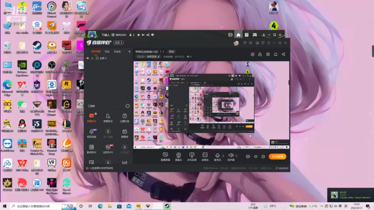Open the CS:GO notification popup
This screenshot has width=374, height=210.
pos(350,195)
